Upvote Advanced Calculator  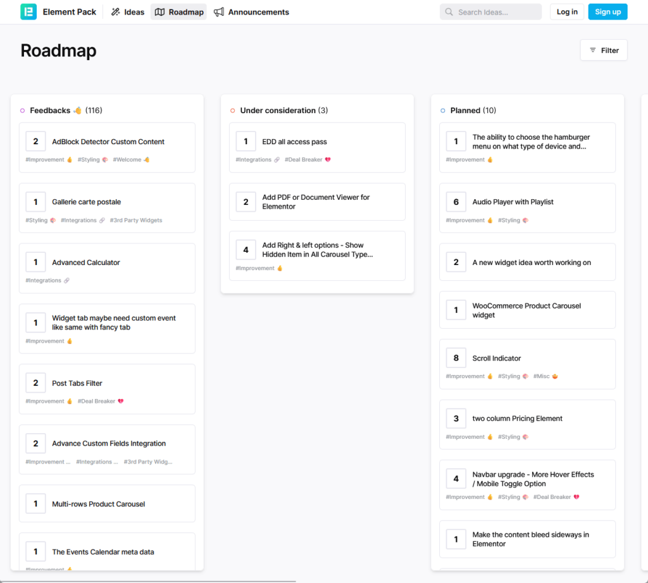point(35,262)
